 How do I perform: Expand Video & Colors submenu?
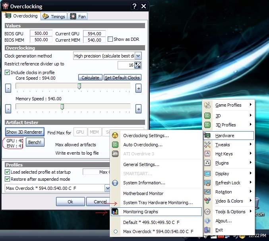[251, 200]
